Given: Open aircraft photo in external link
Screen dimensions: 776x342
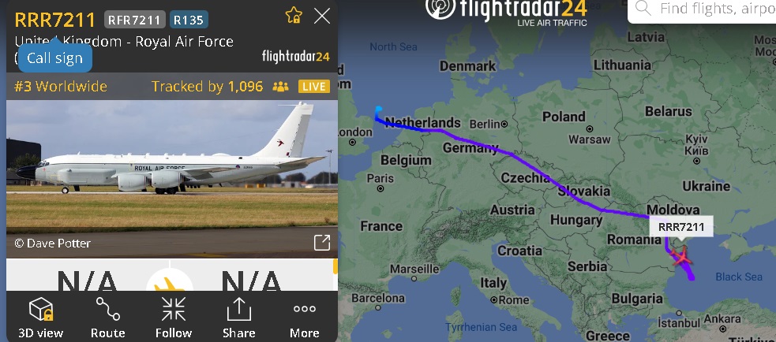Looking at the screenshot, I should click(x=322, y=243).
